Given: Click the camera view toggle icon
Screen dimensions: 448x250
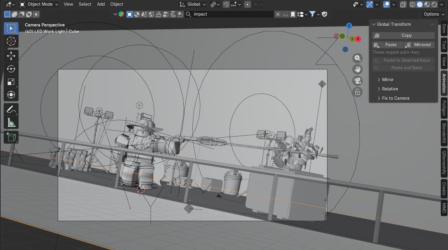Looking at the screenshot, I should tap(358, 81).
